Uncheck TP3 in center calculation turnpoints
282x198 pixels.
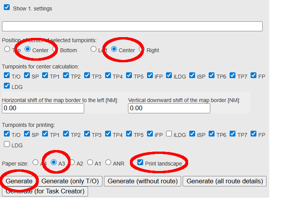tap(87, 75)
